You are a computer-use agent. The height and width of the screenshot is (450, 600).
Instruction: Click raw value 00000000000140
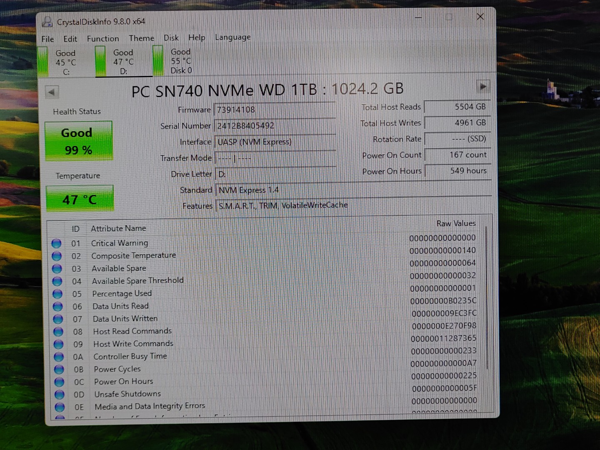442,250
